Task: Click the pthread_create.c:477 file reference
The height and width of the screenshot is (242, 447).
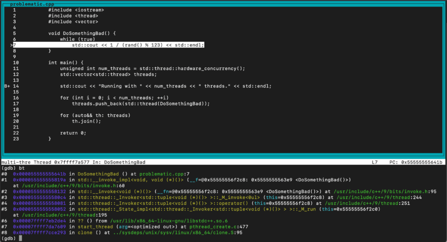Action: coord(219,227)
